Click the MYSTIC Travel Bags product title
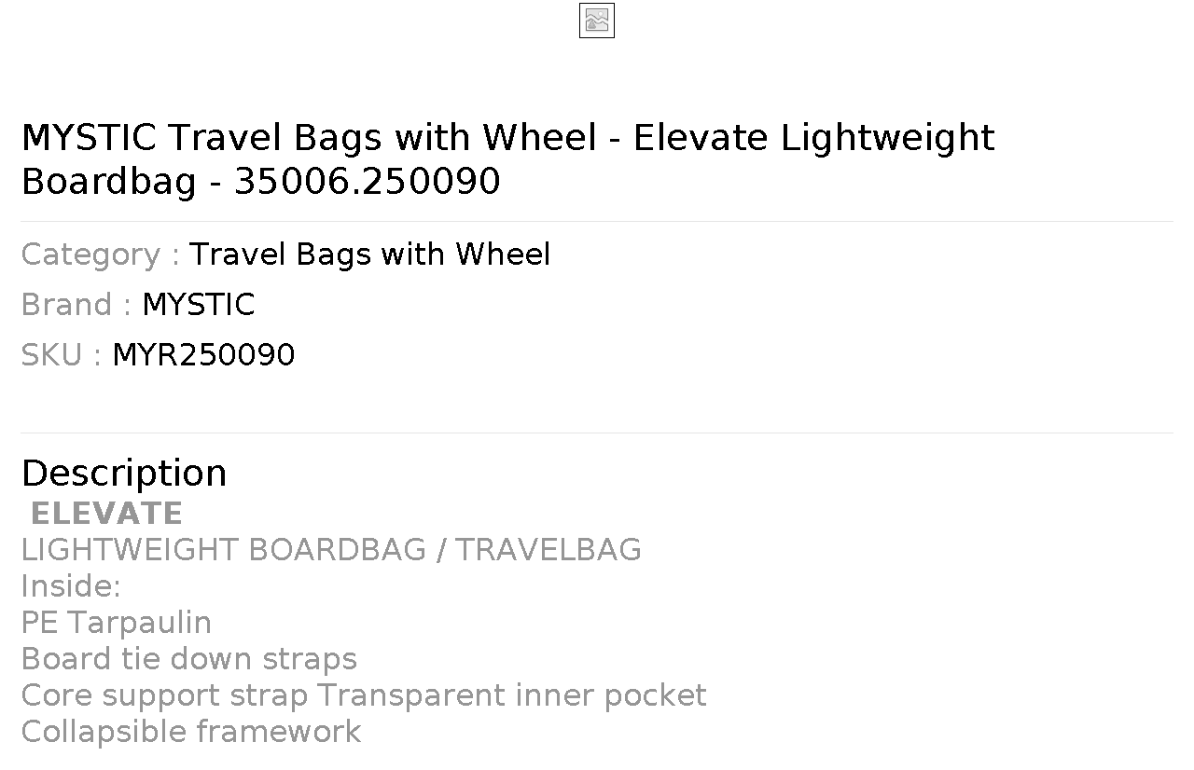 (x=507, y=159)
